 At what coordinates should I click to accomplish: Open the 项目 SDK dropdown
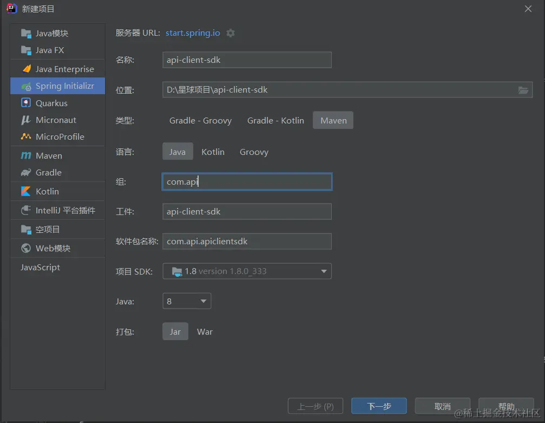coord(247,271)
